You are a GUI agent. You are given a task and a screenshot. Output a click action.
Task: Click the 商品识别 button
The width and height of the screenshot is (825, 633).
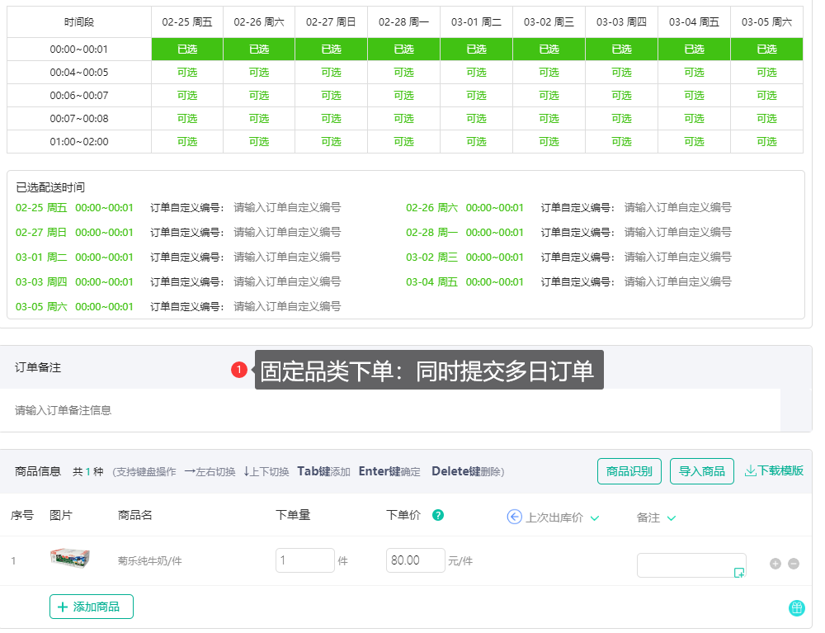pos(629,470)
